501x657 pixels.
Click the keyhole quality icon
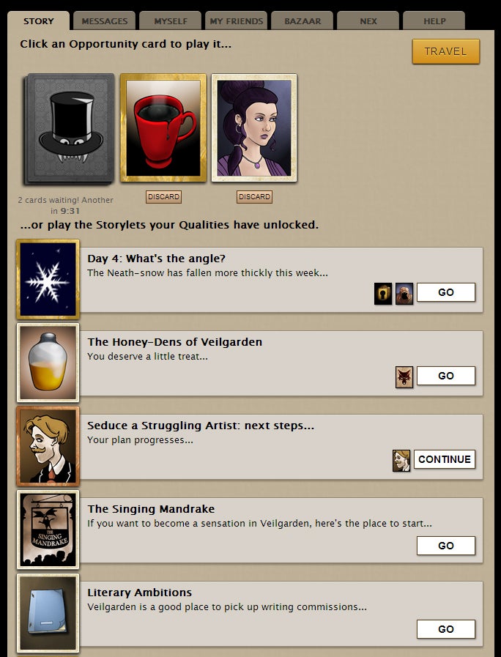click(383, 293)
